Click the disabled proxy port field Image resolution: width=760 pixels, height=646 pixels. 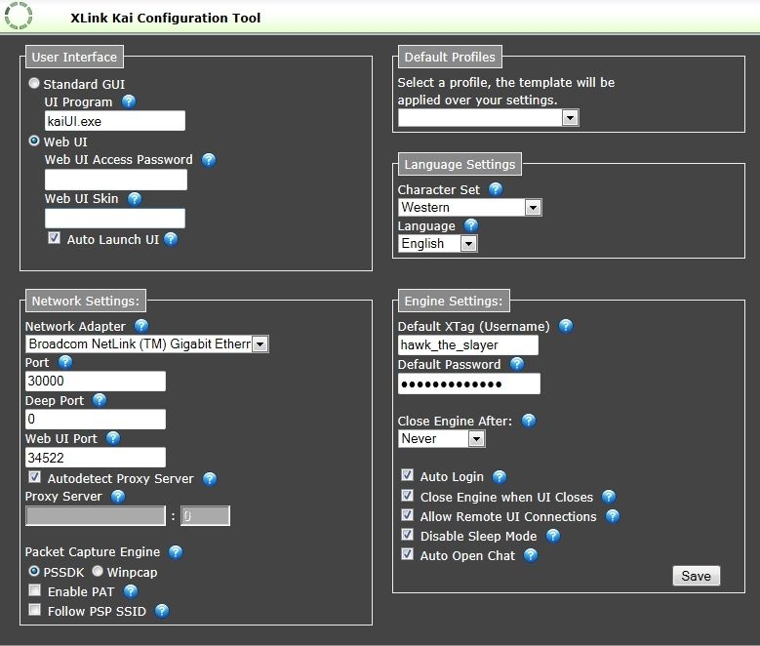coord(206,515)
